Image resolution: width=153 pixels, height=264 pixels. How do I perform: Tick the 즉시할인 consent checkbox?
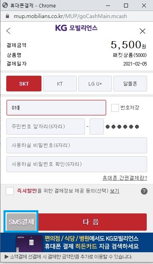(10, 191)
